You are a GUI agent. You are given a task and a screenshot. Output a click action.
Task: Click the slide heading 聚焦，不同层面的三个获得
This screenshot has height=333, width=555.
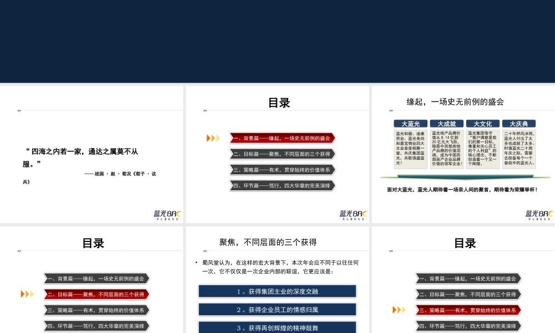268,243
